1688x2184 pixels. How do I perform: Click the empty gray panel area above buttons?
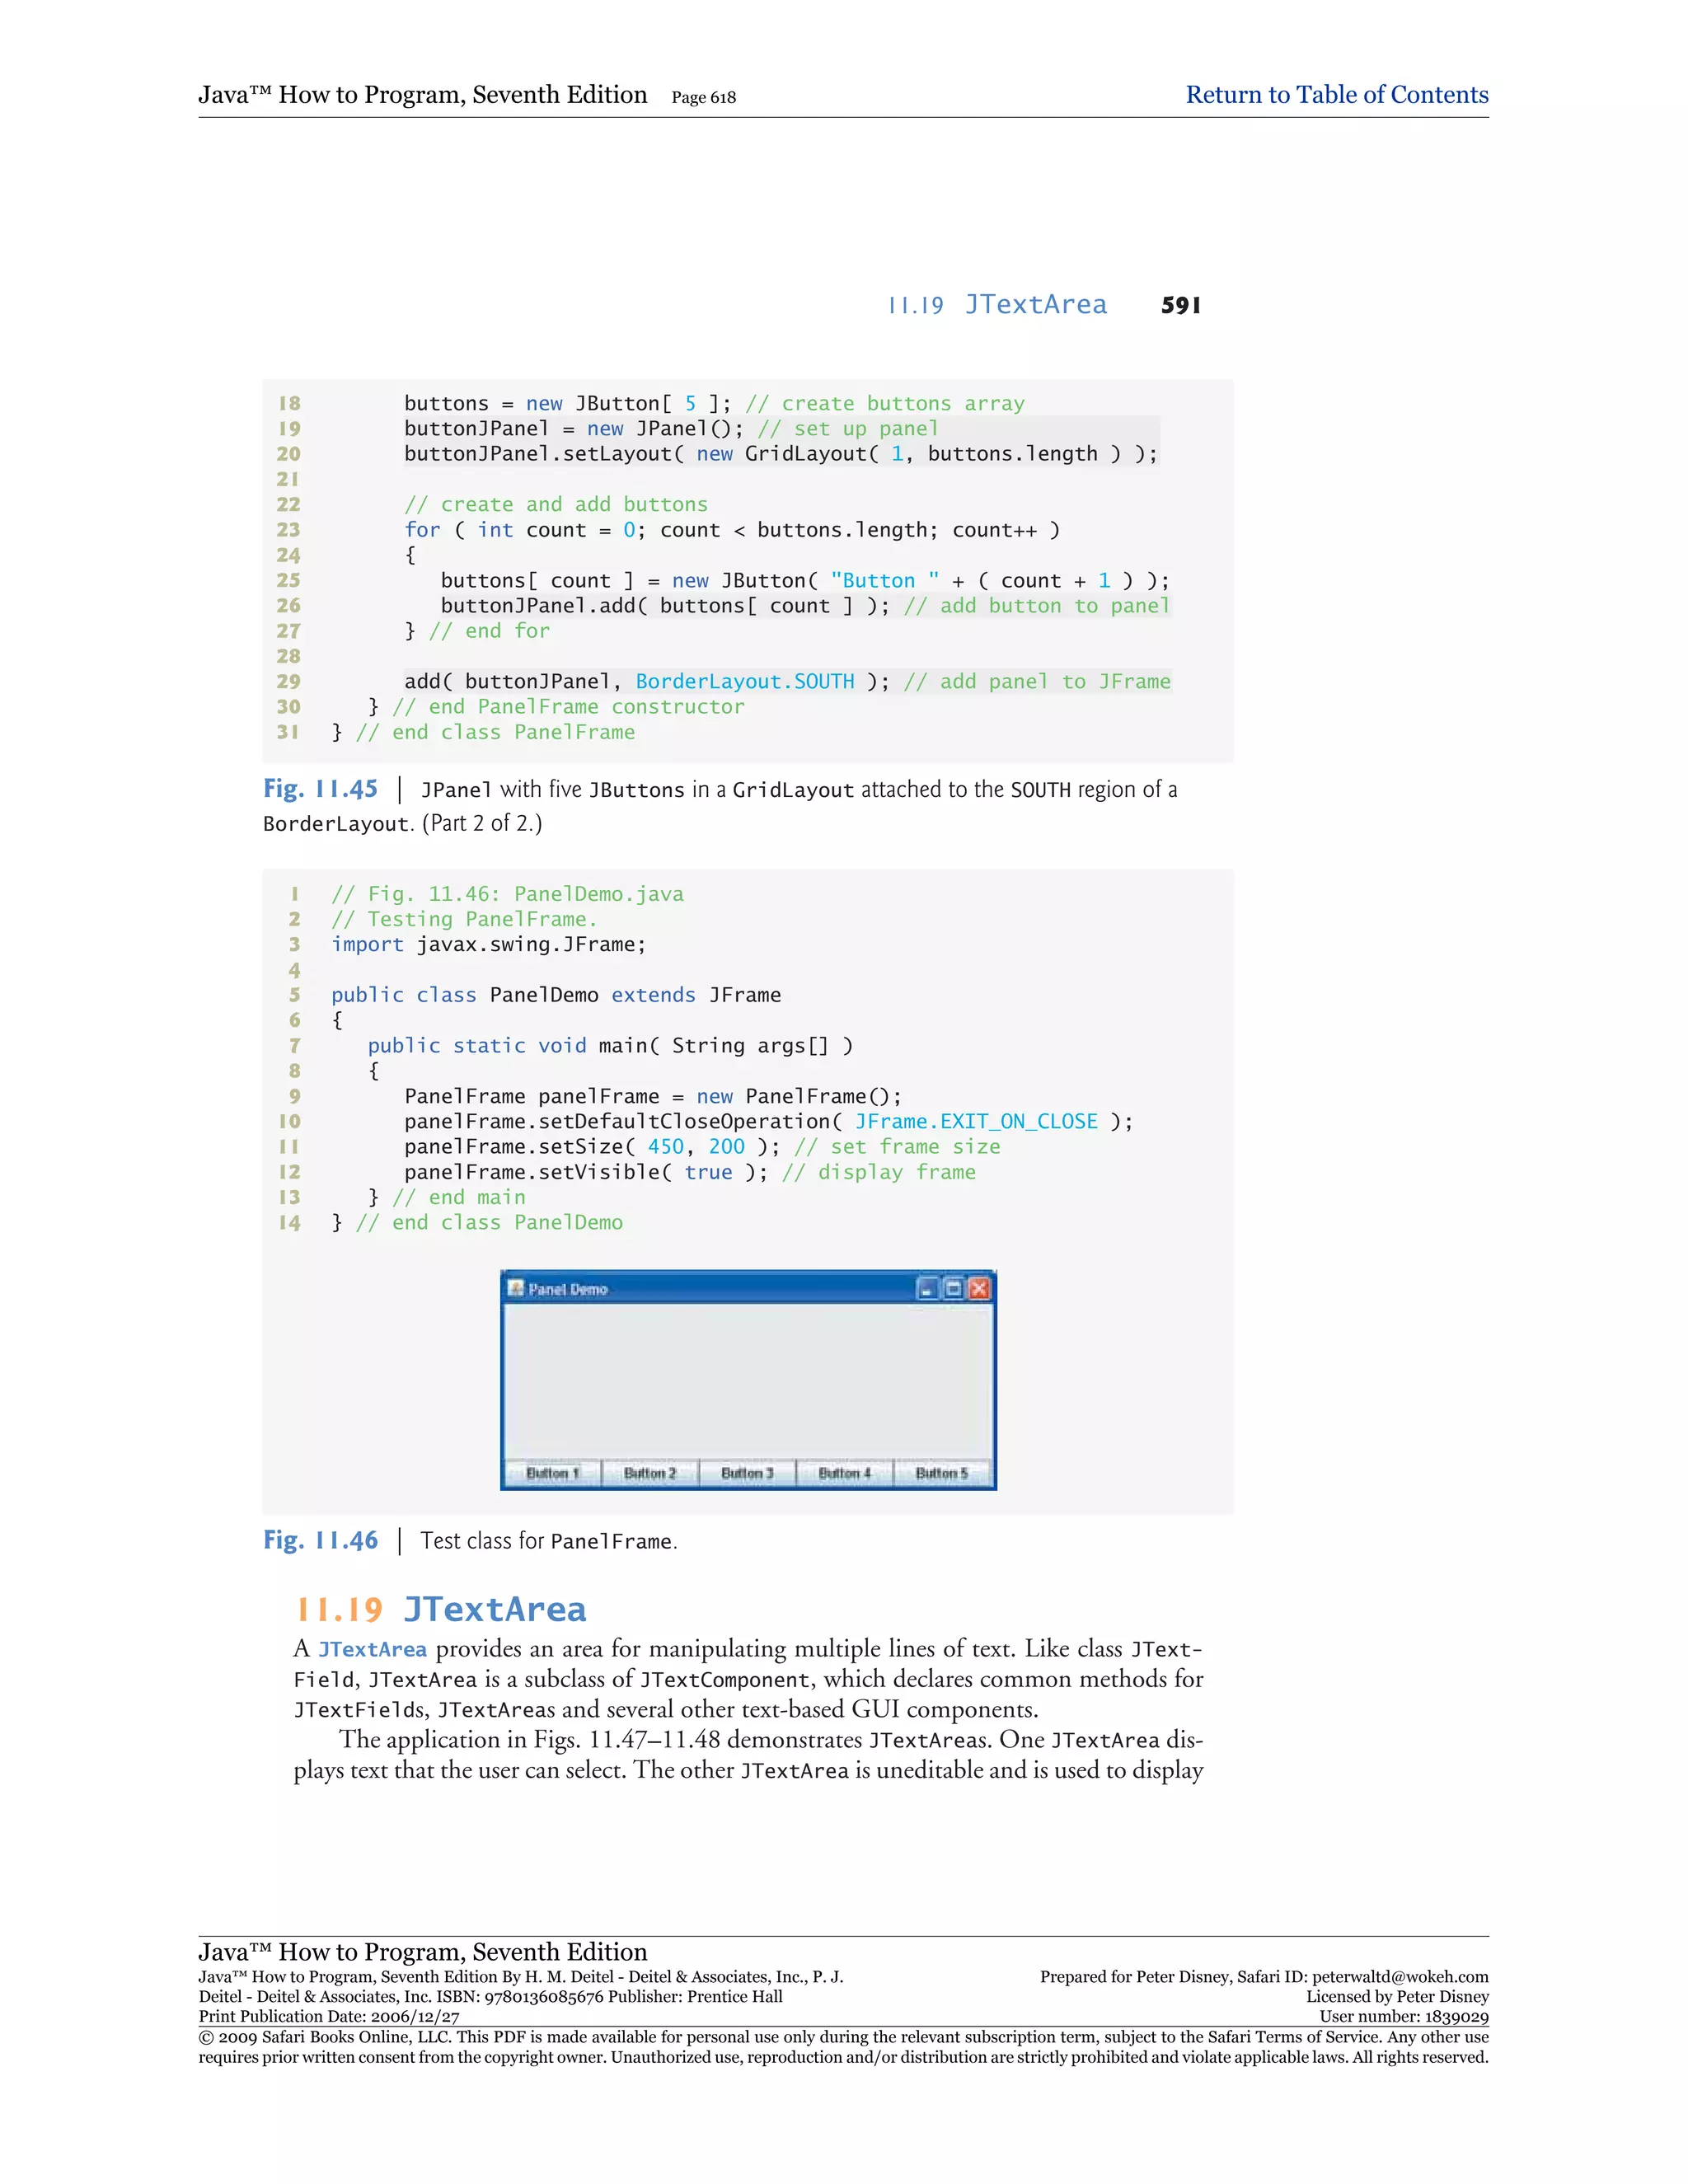click(748, 1380)
